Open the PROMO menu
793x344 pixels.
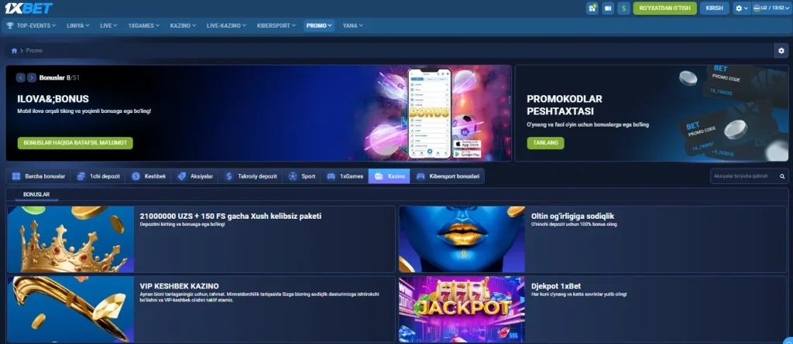[319, 26]
